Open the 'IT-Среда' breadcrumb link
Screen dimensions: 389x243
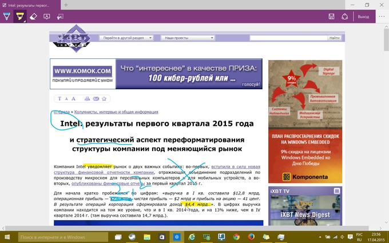coord(62,112)
